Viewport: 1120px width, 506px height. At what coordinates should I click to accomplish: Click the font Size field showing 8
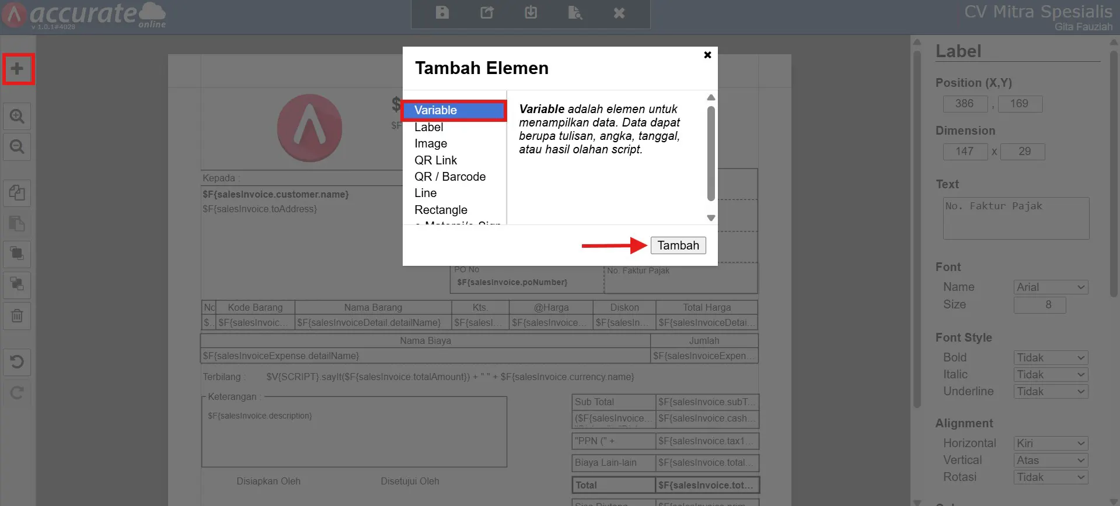click(1040, 305)
